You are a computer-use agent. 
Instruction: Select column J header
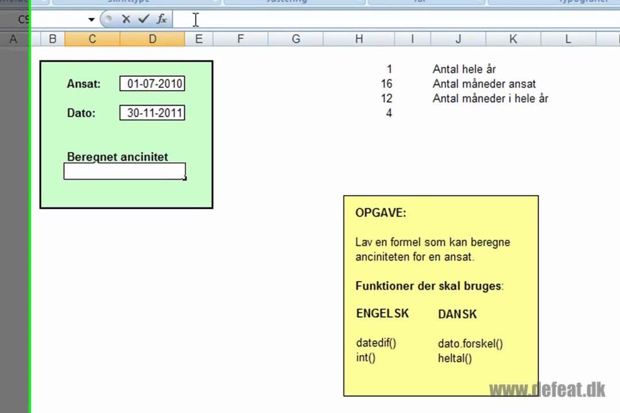[458, 39]
